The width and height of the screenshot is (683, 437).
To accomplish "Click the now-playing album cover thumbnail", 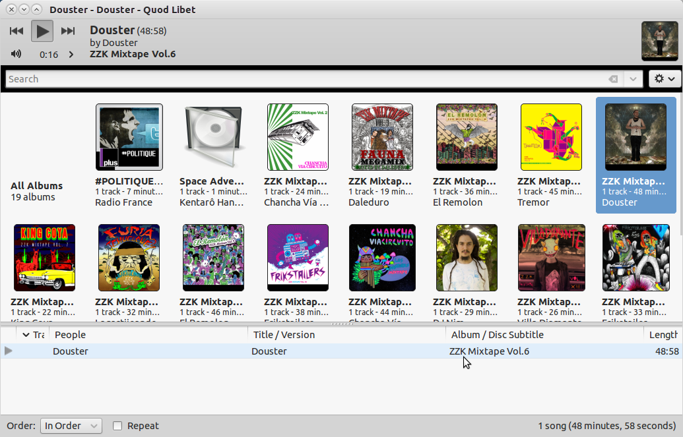I will 659,41.
